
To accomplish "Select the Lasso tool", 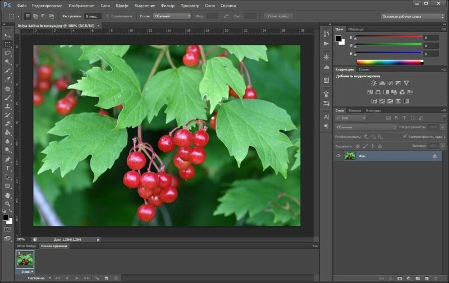I will tap(8, 53).
